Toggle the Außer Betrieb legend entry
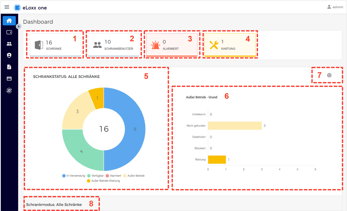 [x=134, y=176]
